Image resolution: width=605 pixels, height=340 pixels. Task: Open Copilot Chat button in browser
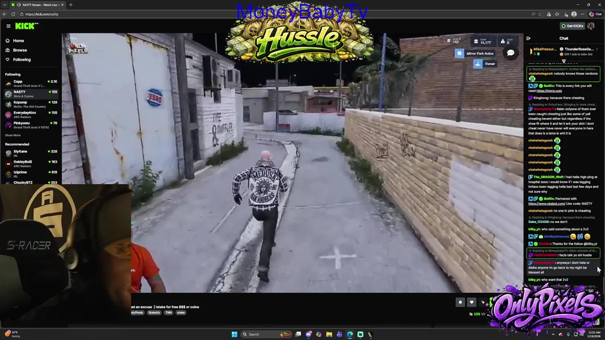[595, 14]
